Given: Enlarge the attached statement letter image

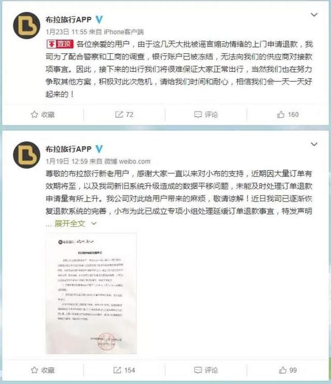Looking at the screenshot, I should point(91,294).
